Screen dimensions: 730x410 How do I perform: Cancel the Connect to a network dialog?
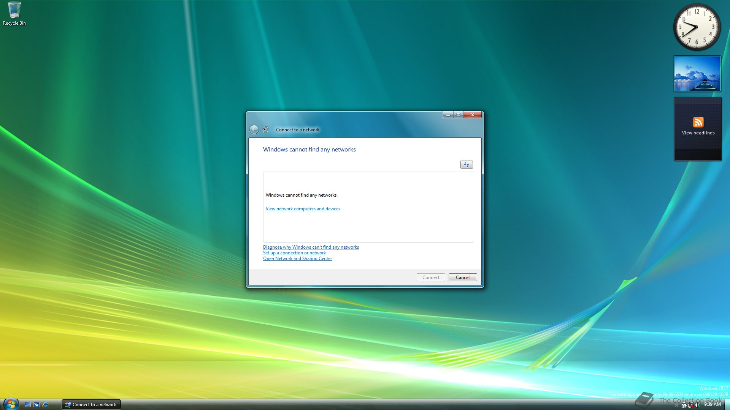(463, 278)
